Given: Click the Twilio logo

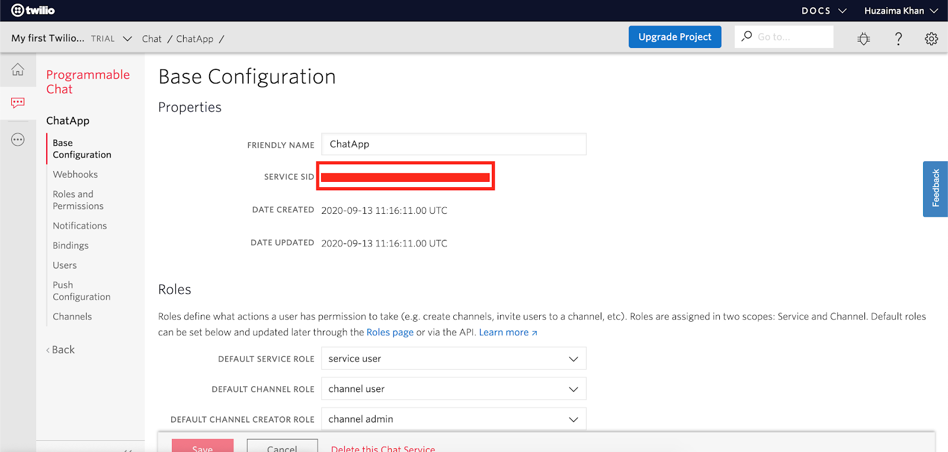Looking at the screenshot, I should click(x=33, y=10).
